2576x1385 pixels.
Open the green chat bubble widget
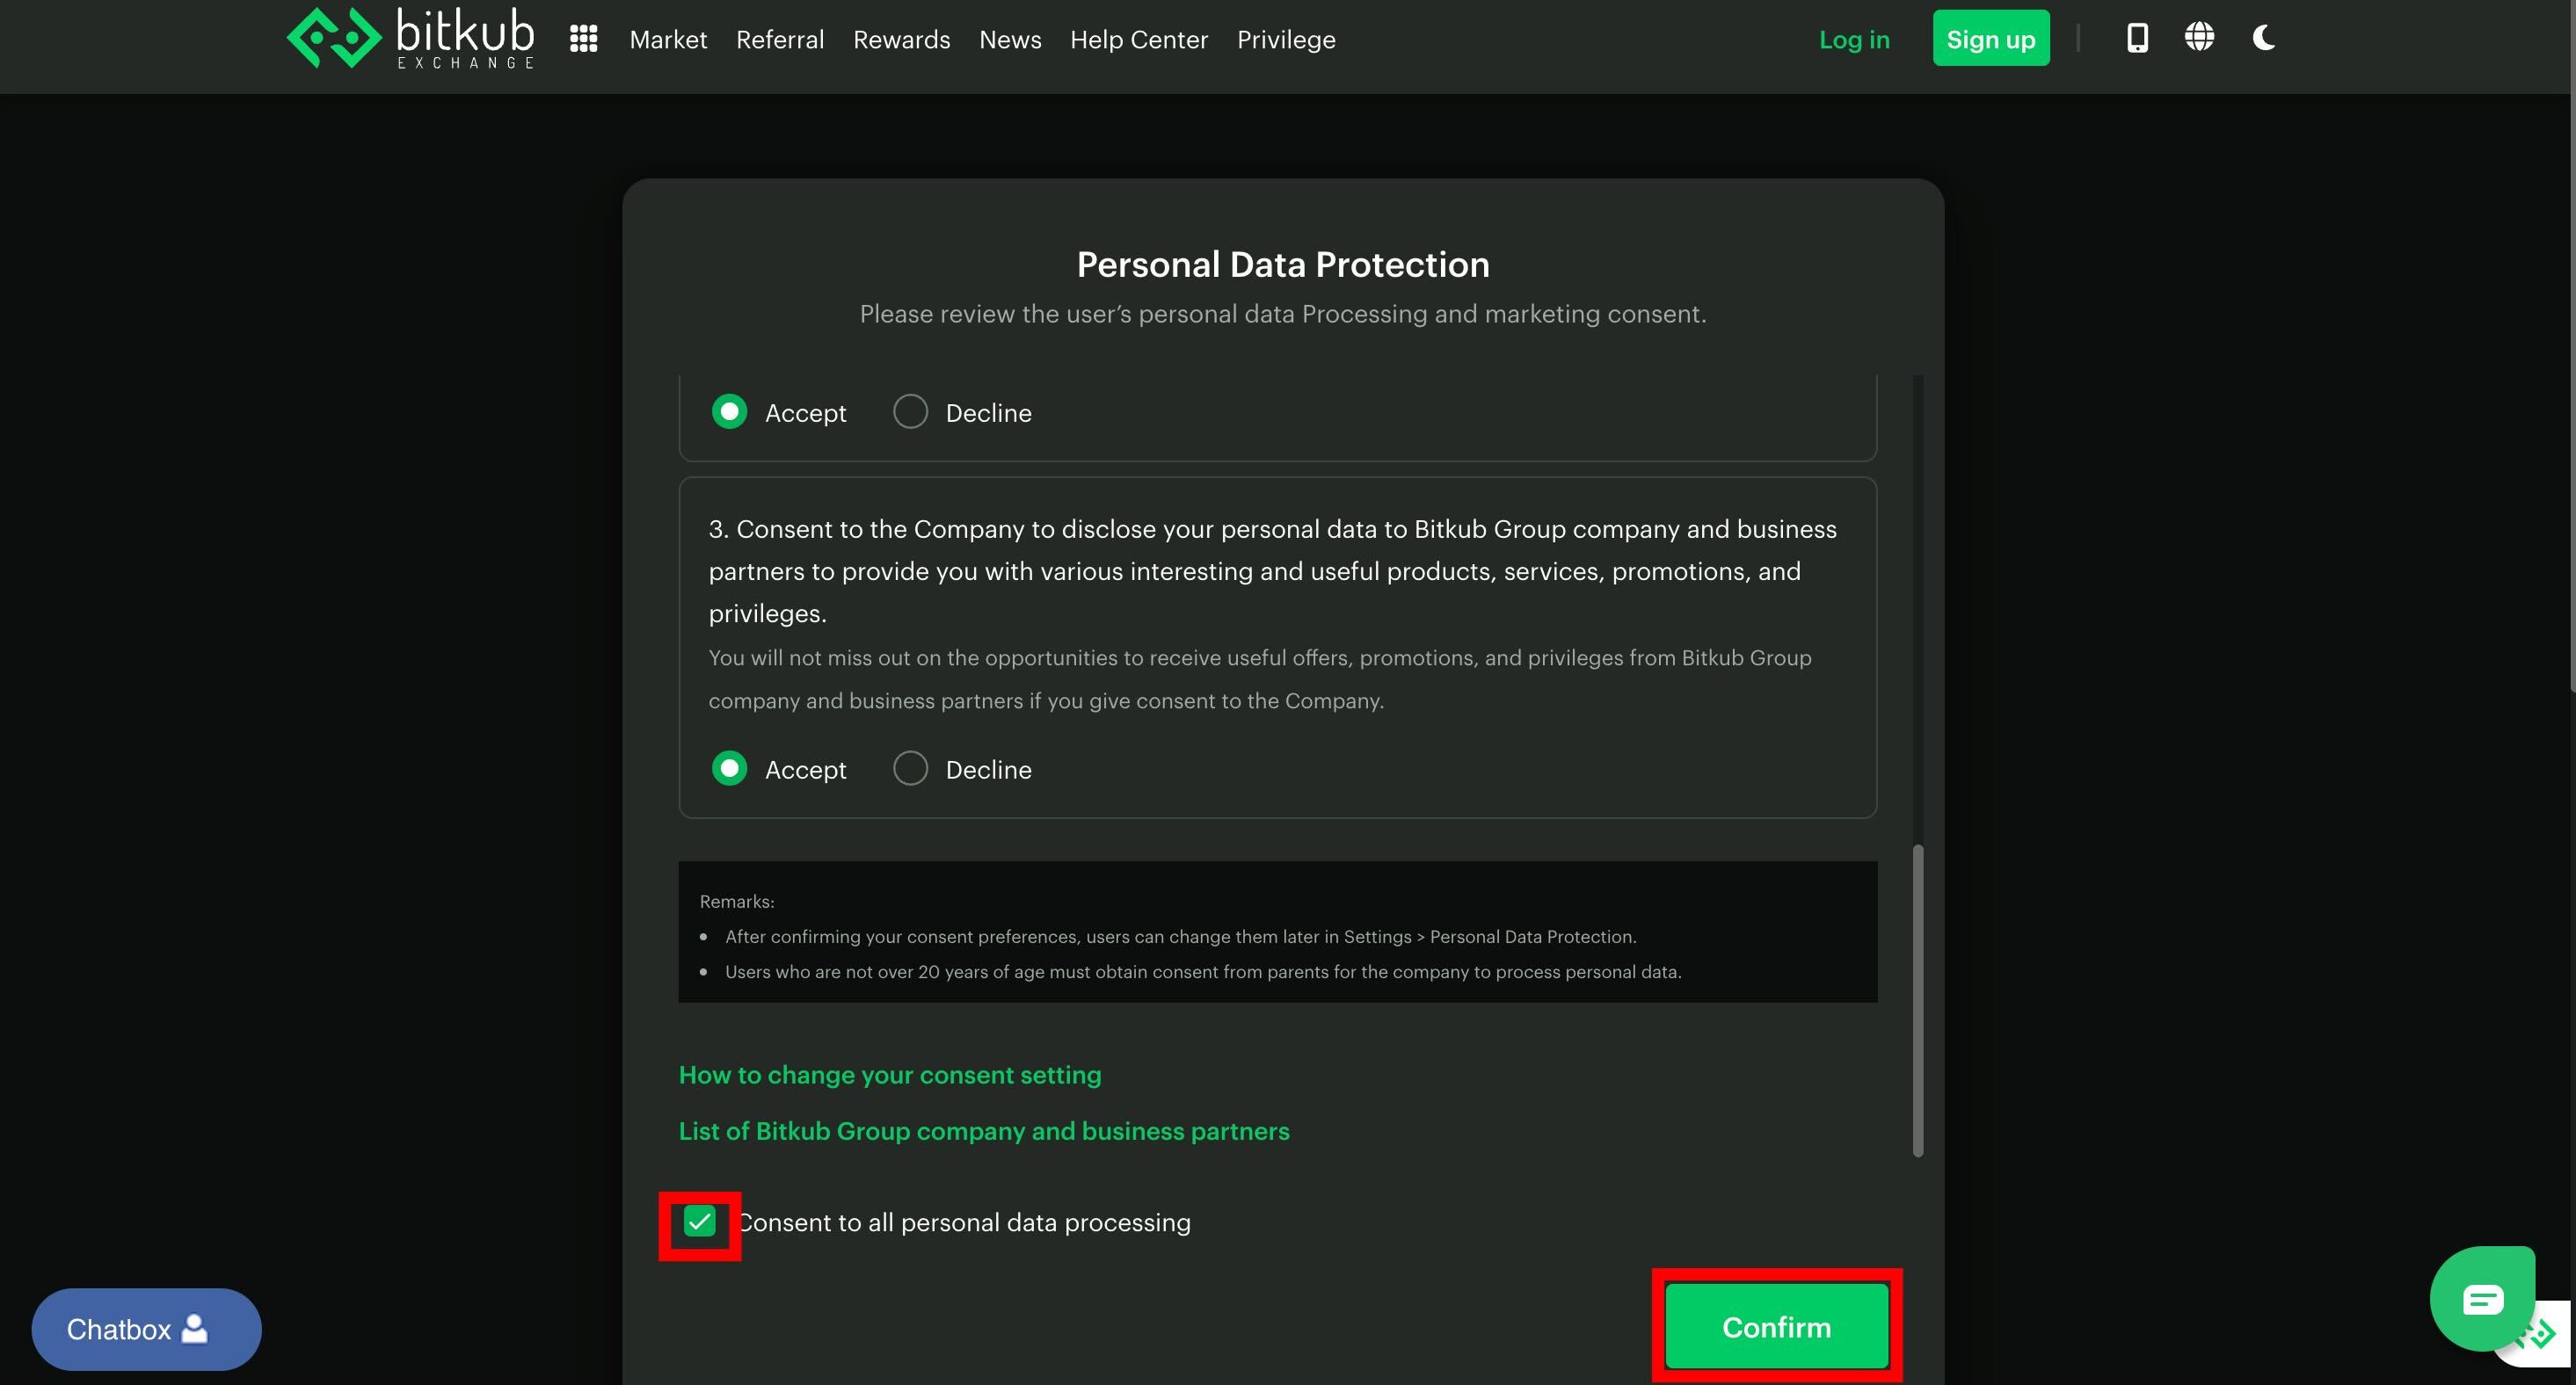[2481, 1298]
